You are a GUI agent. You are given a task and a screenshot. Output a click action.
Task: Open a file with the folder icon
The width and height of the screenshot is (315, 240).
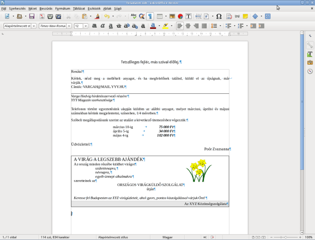[x=19, y=16]
